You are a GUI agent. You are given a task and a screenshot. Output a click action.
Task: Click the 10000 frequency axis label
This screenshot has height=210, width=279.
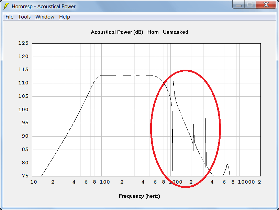click(x=246, y=182)
